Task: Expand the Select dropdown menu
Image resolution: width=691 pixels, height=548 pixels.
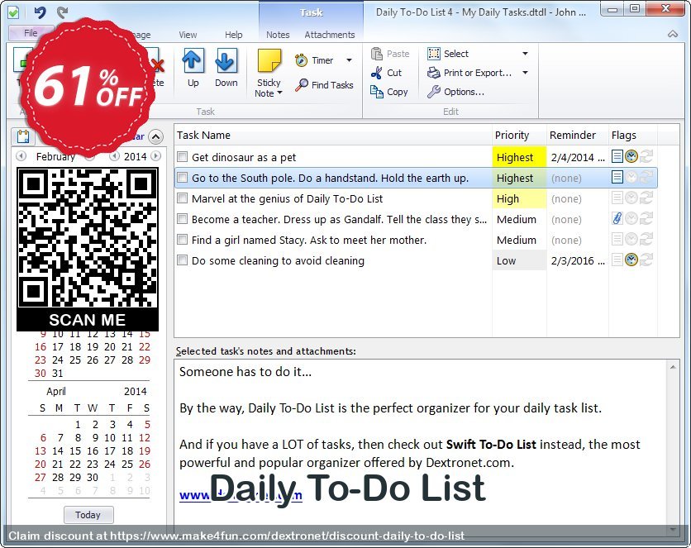Action: pyautogui.click(x=525, y=54)
